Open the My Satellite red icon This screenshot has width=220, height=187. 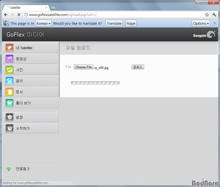(10, 48)
